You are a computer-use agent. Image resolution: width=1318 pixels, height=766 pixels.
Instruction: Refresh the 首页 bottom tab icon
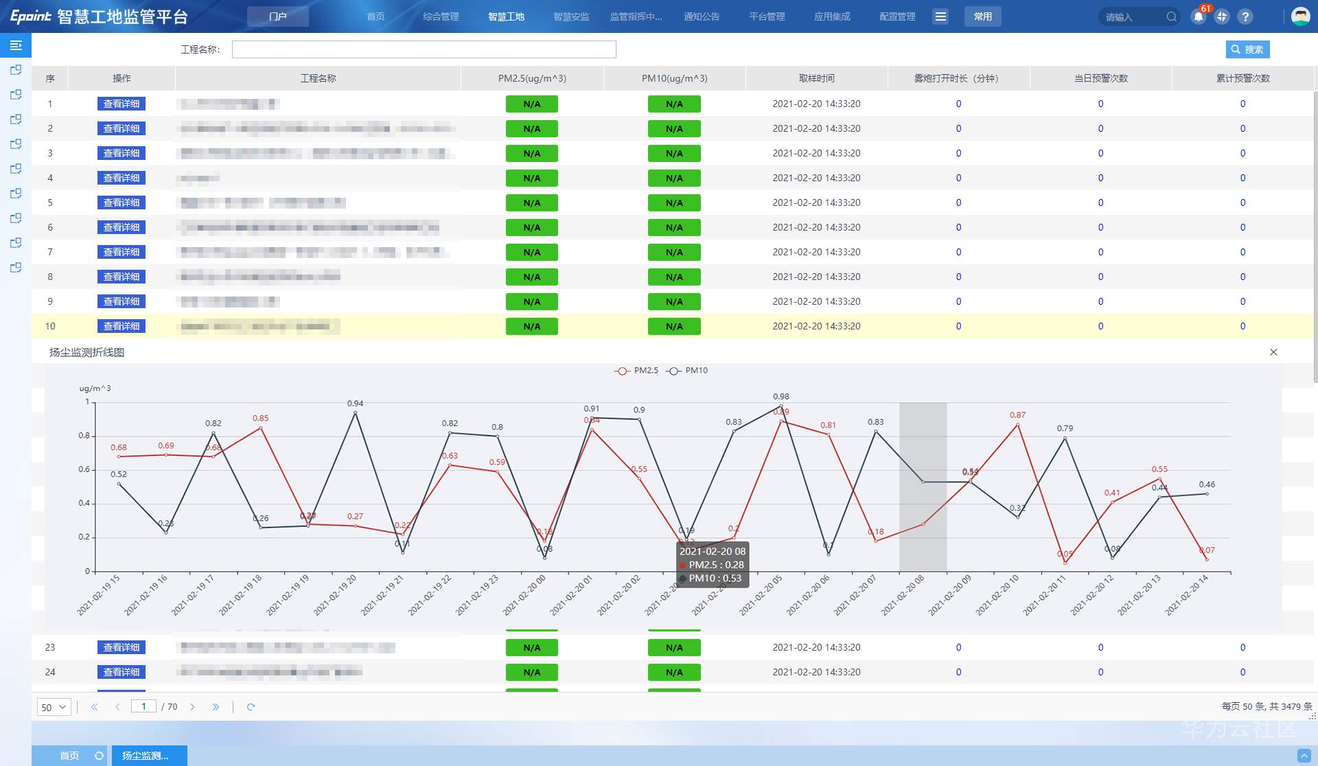99,756
